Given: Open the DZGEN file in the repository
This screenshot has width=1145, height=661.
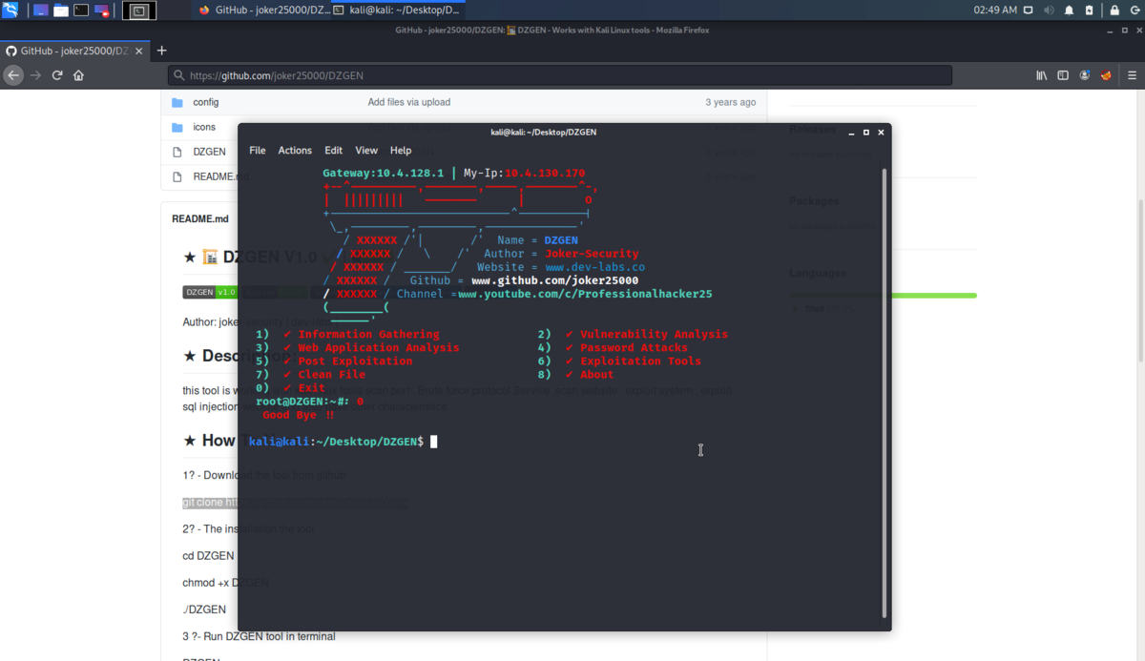Looking at the screenshot, I should point(209,152).
